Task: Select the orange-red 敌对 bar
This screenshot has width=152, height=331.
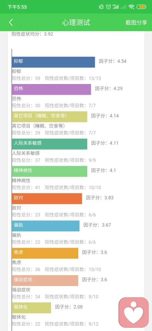Action: (47, 199)
